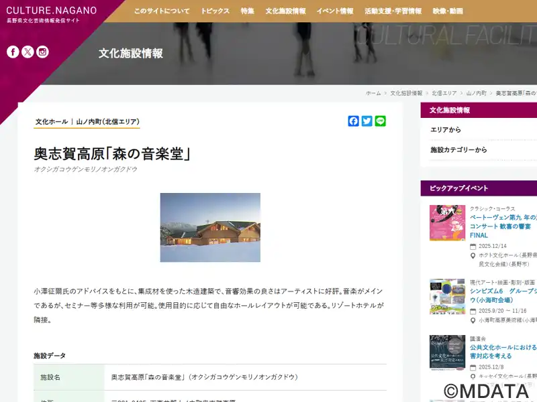Go to イベント情報 navigation item
The height and width of the screenshot is (402, 537).
point(335,11)
